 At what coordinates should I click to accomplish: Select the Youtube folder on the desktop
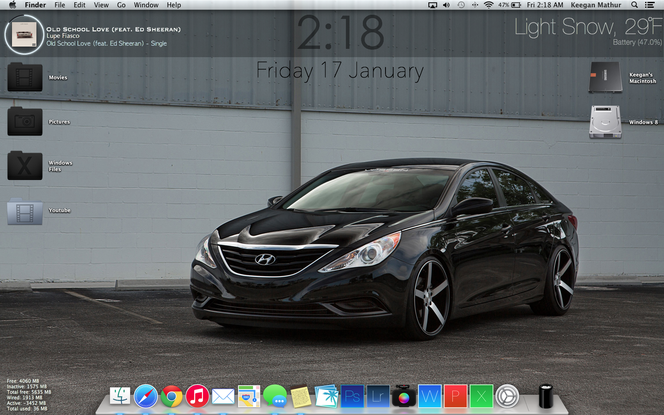click(x=25, y=211)
